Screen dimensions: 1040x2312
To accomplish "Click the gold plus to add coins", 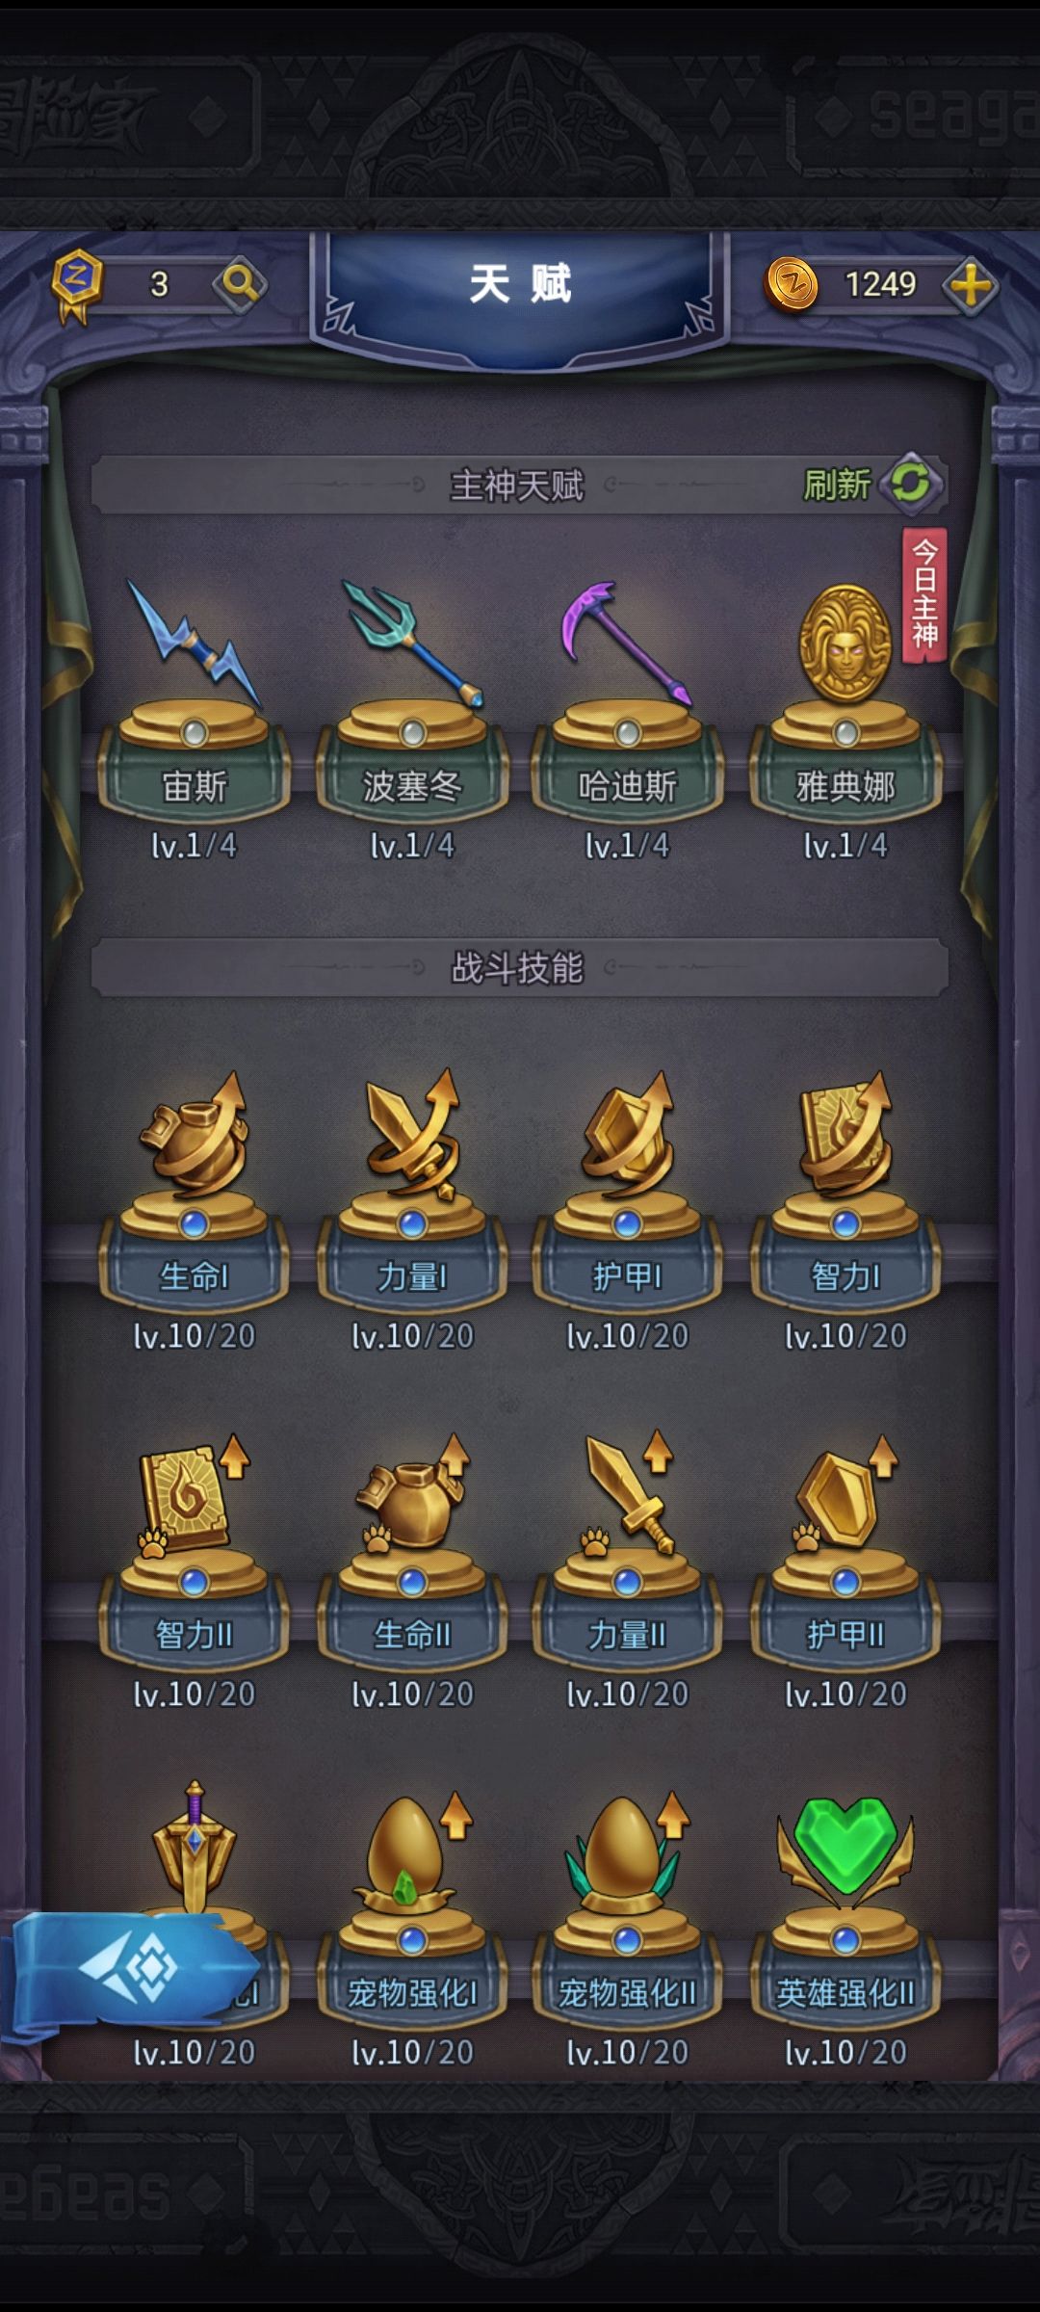I will click(x=970, y=285).
